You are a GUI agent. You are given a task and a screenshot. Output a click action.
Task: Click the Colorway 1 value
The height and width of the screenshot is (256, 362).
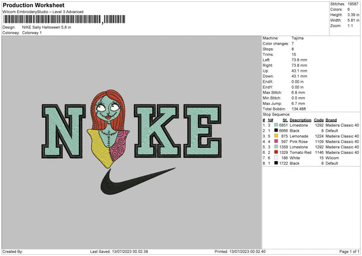32,33
